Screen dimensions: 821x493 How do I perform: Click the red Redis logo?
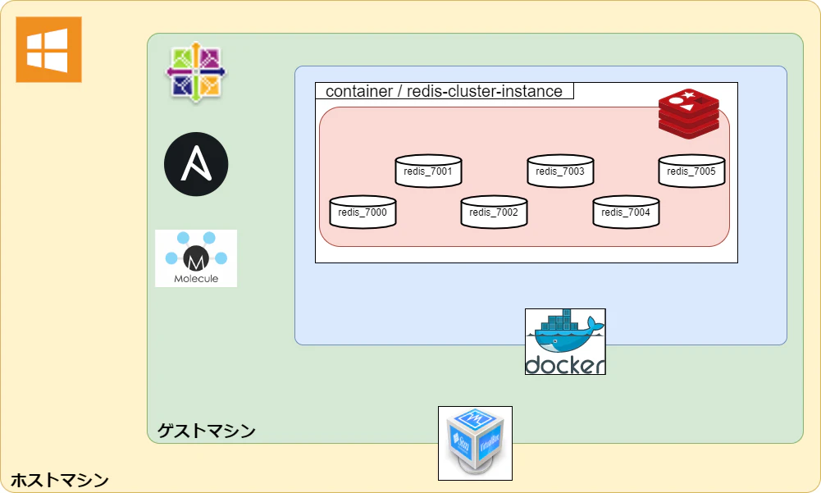pos(688,114)
